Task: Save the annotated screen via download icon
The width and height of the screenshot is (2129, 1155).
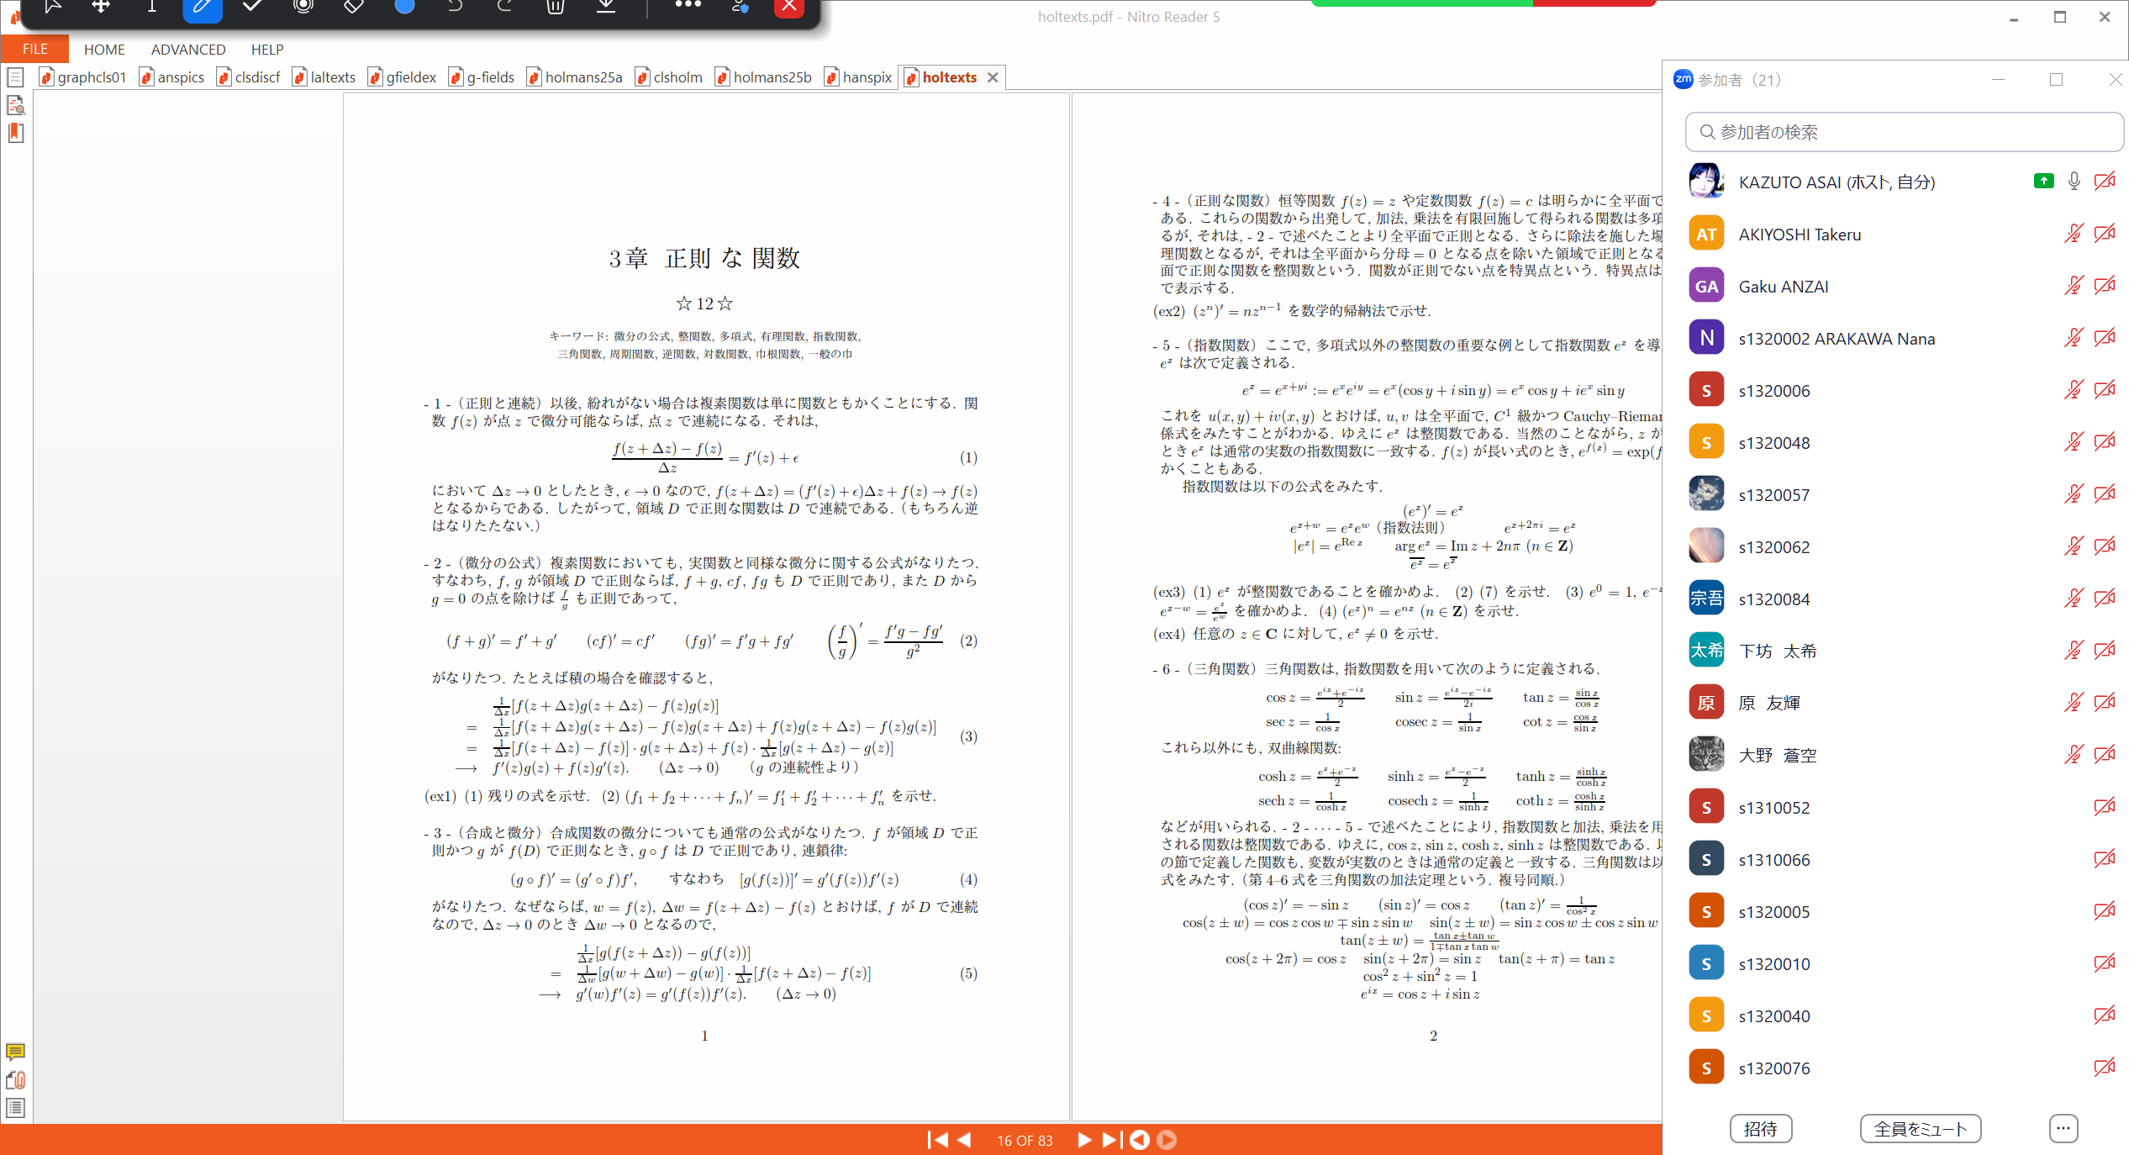Action: pos(608,7)
